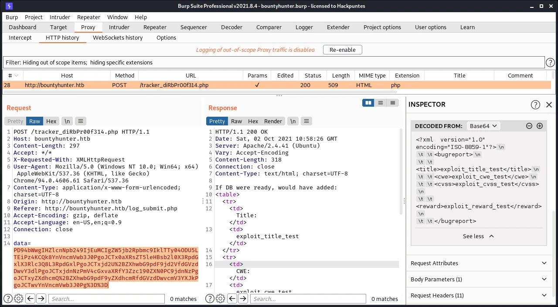Click the Burp Suite logo icon in title bar
Viewport: 558px width, 307px height.
point(9,6)
